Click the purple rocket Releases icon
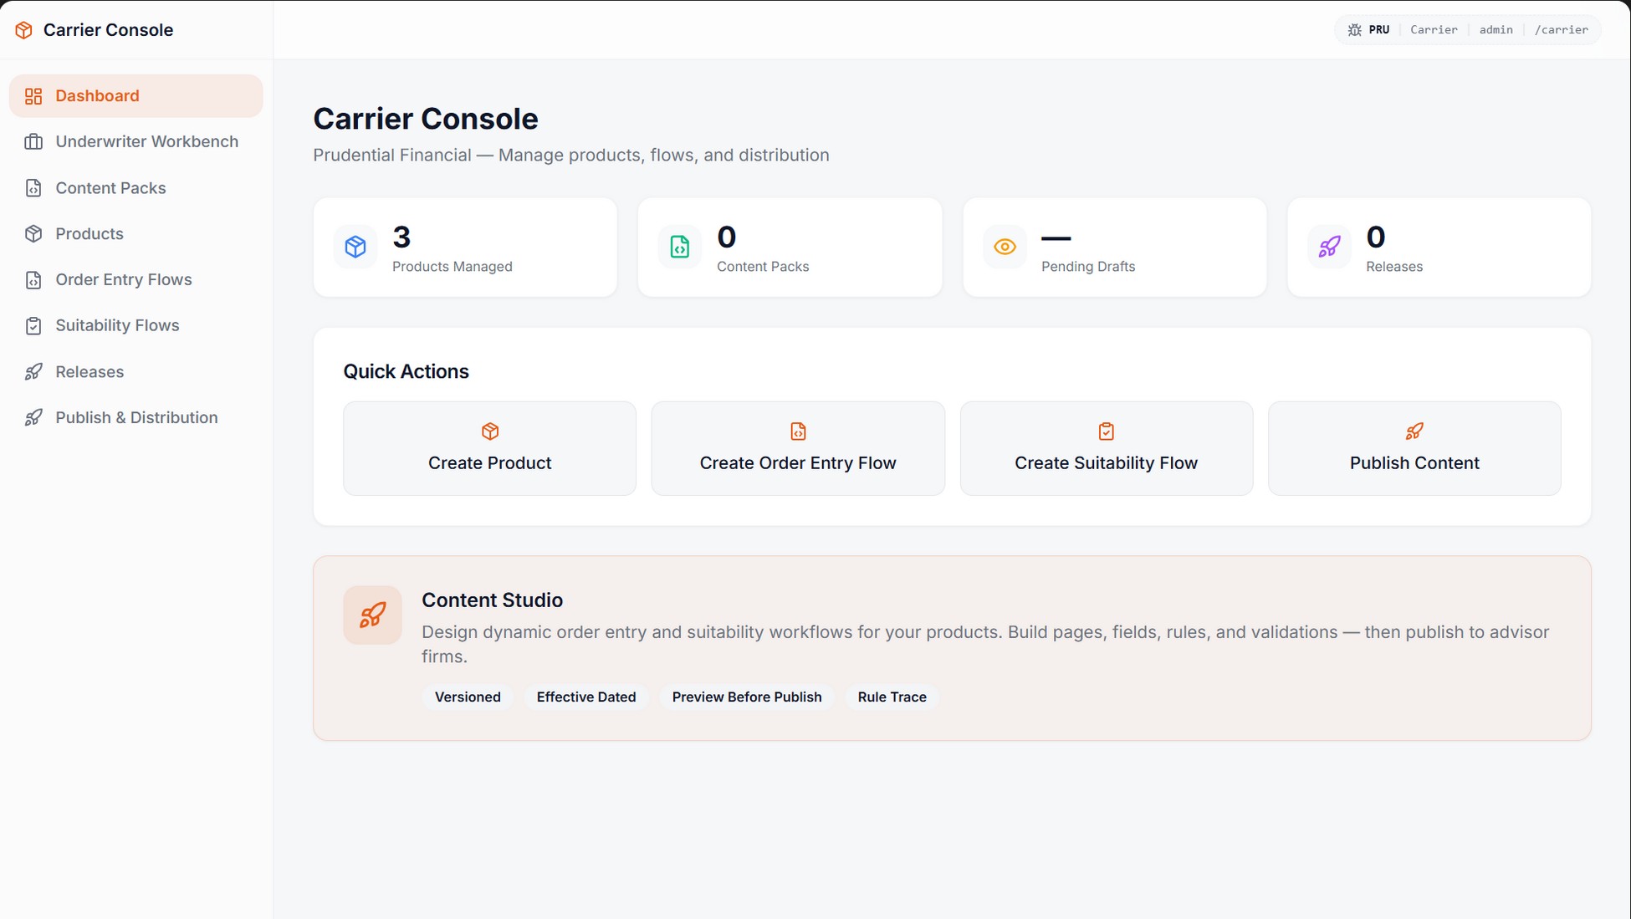Image resolution: width=1631 pixels, height=919 pixels. 1329,247
